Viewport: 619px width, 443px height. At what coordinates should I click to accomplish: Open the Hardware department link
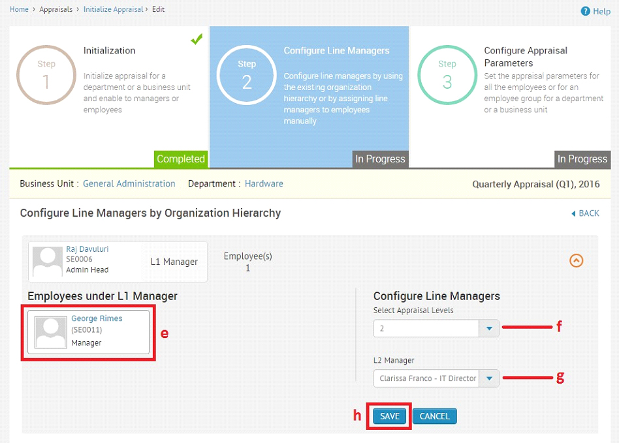point(264,184)
